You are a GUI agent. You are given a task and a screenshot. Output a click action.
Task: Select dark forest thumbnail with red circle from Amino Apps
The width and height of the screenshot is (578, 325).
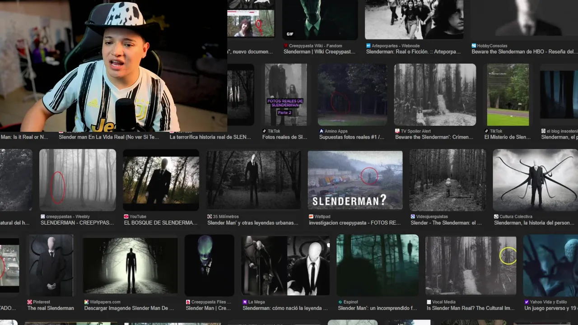[x=352, y=95]
